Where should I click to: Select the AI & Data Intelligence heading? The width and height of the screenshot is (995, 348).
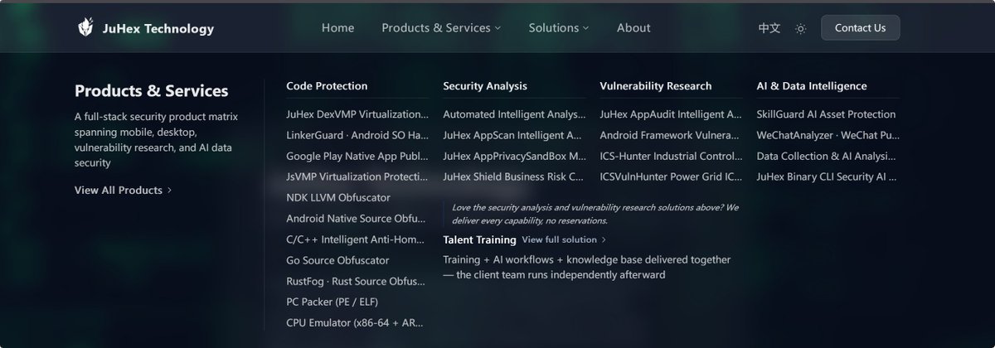coord(812,85)
